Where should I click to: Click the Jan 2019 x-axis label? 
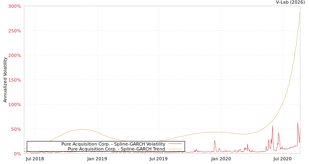(97, 159)
